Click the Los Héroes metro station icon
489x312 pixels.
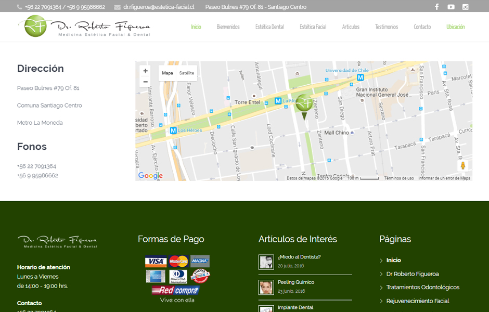point(173,131)
